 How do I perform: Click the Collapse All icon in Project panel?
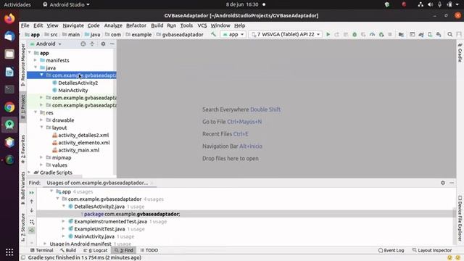[x=92, y=43]
